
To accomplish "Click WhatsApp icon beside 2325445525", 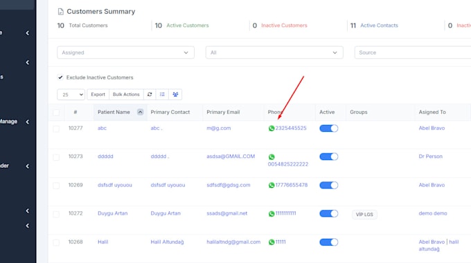I will point(272,128).
